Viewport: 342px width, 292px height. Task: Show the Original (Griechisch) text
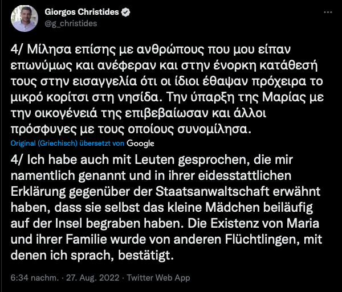(x=44, y=143)
